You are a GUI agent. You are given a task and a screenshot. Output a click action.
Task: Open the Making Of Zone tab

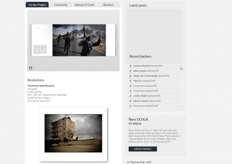pos(84,5)
